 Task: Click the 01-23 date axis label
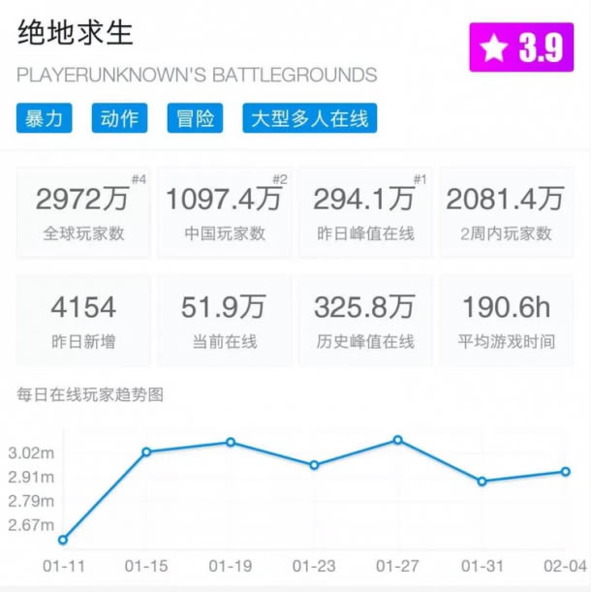pos(314,567)
